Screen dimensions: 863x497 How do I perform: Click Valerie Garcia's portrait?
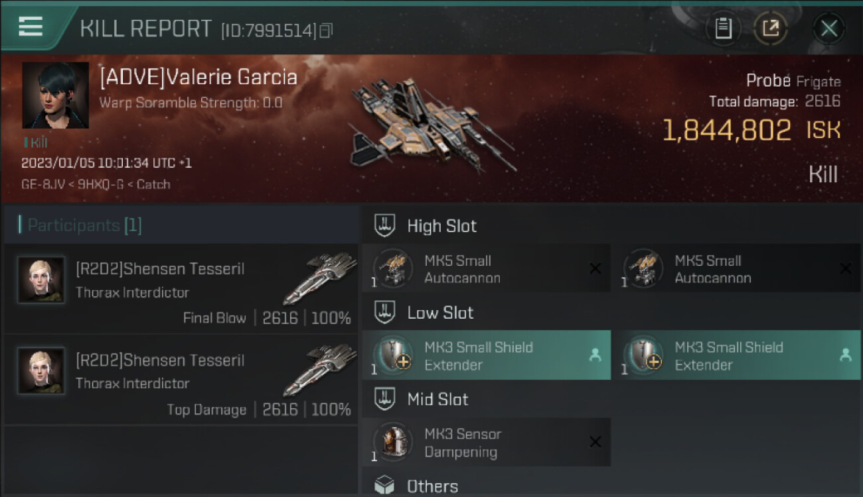coord(55,95)
